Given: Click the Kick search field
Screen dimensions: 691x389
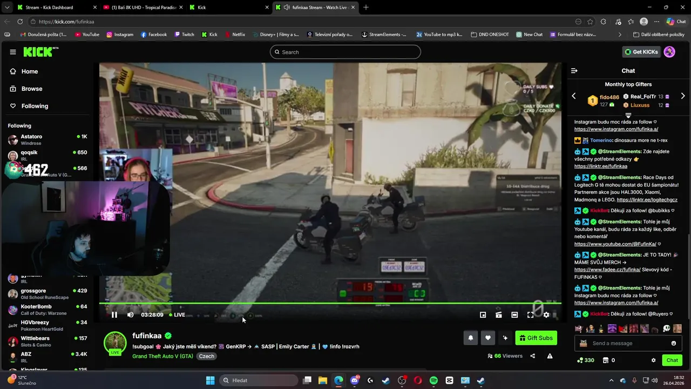Looking at the screenshot, I should point(345,52).
